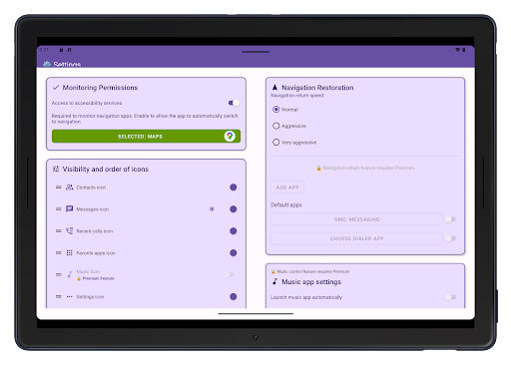The height and width of the screenshot is (365, 511).
Task: Click the 'Premium Feature' label under Music icon
Action: click(x=98, y=278)
